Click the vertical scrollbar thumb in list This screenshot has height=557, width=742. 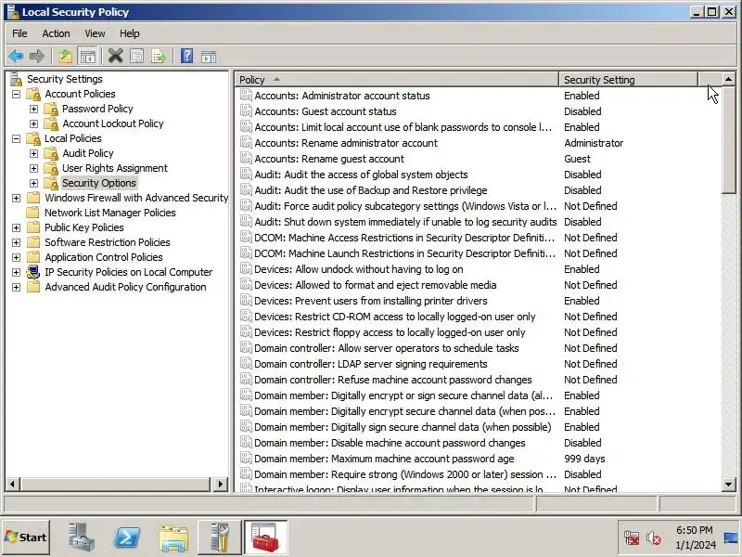(729, 140)
